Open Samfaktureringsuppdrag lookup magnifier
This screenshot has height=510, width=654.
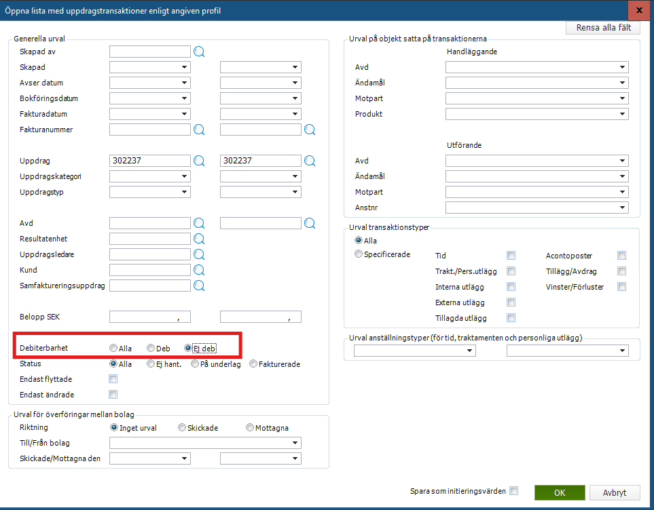click(199, 286)
